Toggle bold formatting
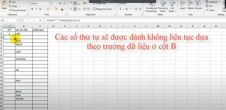 pos(32,9)
